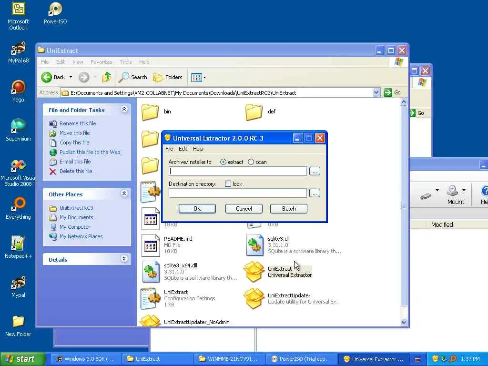Click Rename this file link
The image size is (488, 366).
(x=78, y=123)
